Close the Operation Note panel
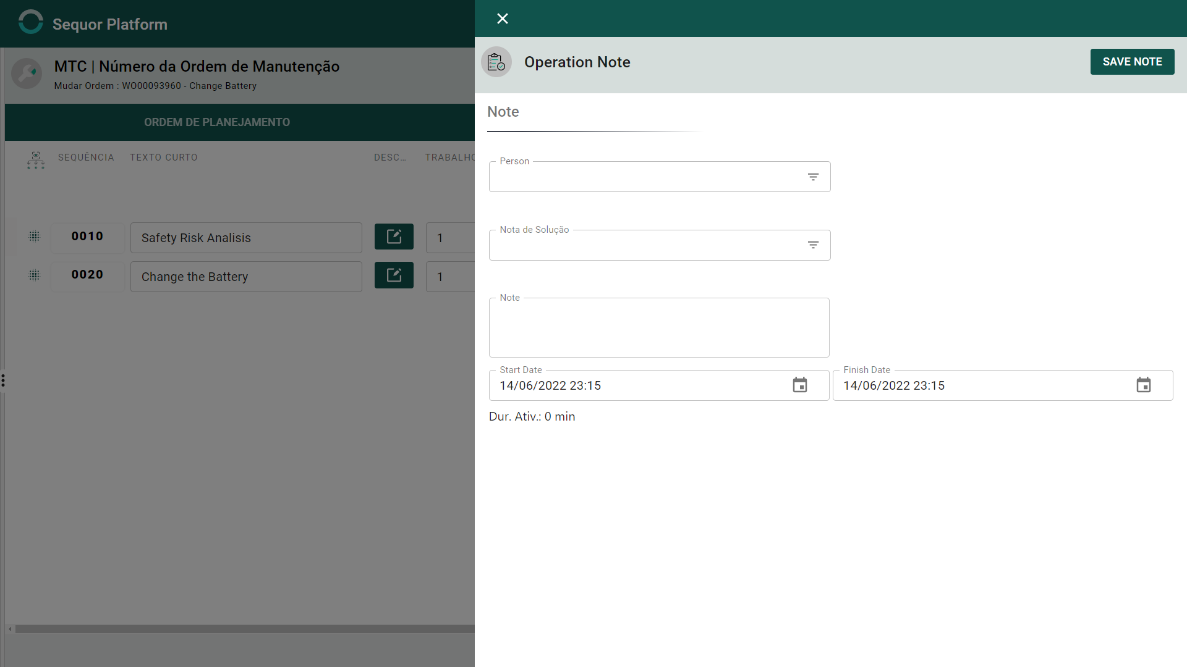 [503, 19]
